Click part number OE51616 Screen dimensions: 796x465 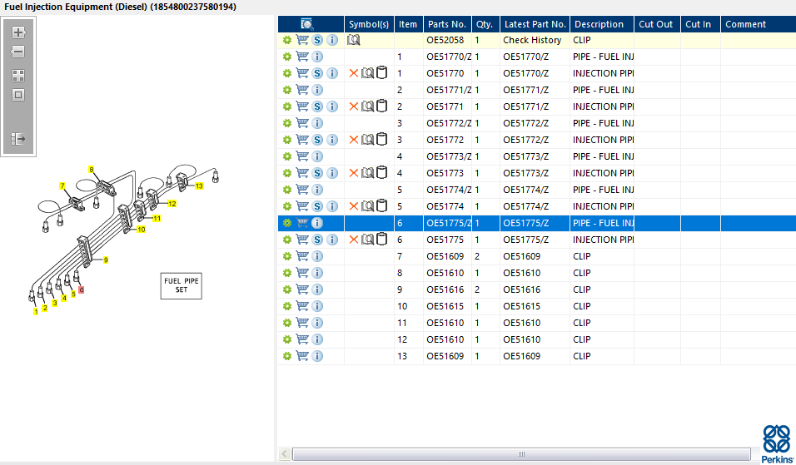tap(445, 289)
